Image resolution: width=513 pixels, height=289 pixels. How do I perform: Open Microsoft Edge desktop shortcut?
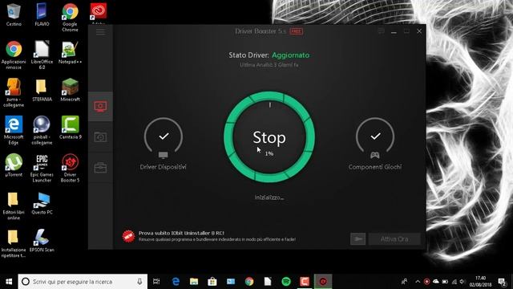click(14, 130)
